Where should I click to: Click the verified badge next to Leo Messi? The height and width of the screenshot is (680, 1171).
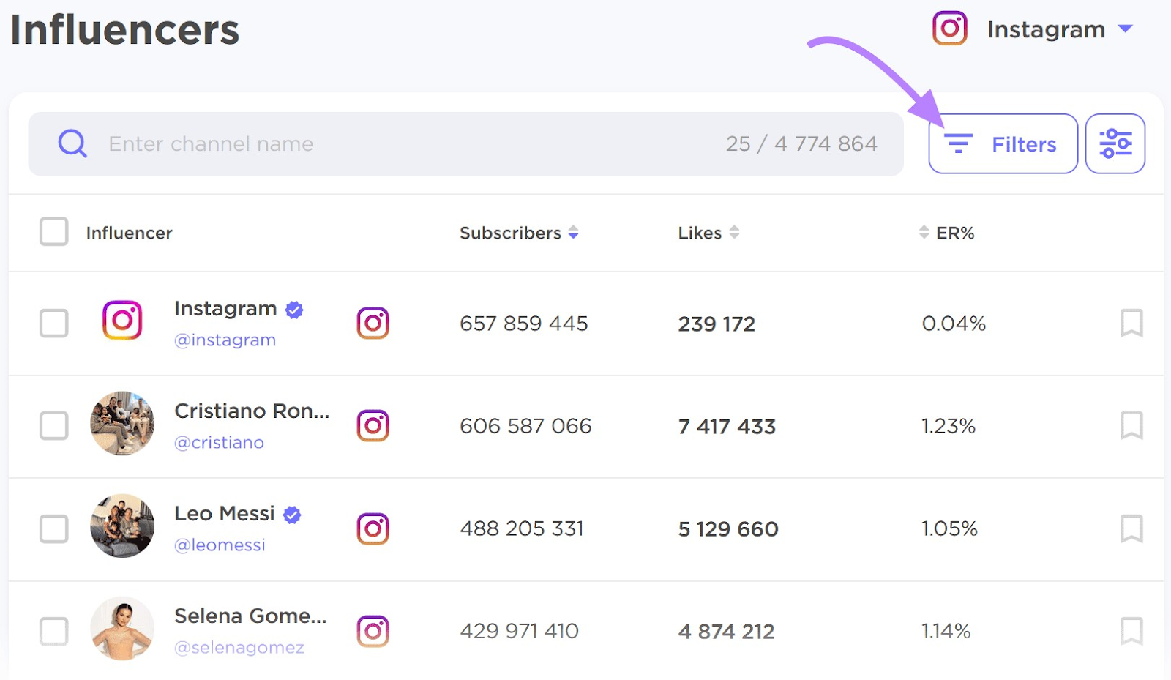click(292, 514)
